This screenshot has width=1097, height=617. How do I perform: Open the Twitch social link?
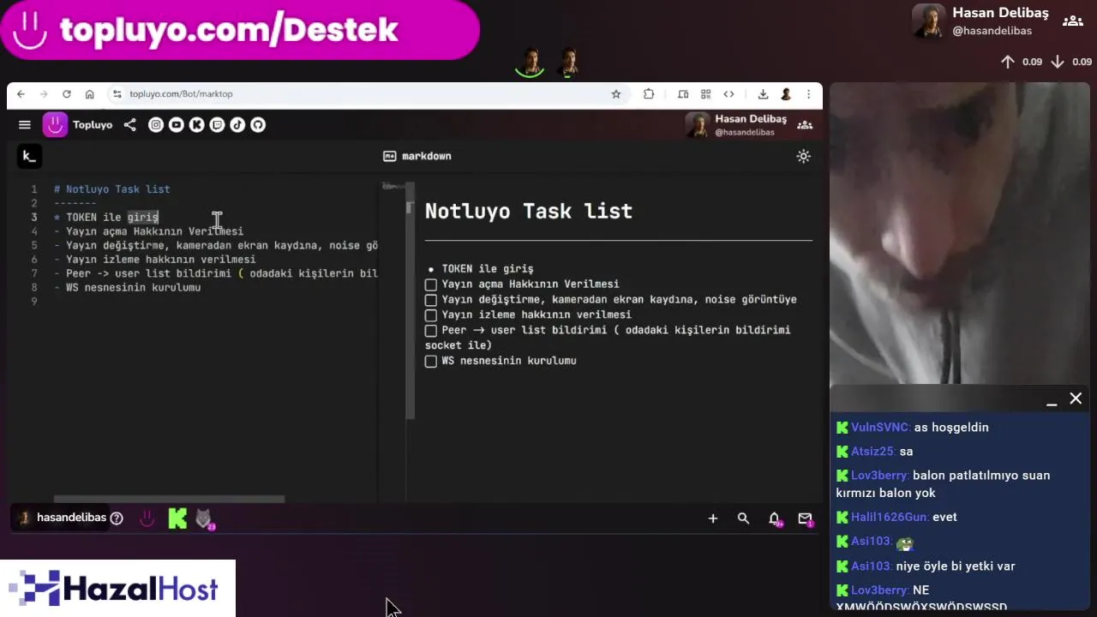pyautogui.click(x=217, y=125)
